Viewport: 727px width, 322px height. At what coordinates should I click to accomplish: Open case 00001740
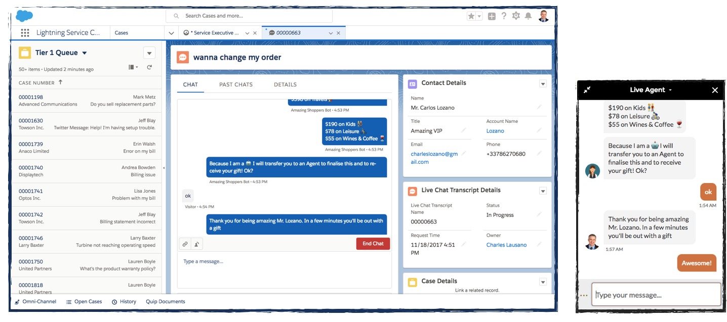31,168
